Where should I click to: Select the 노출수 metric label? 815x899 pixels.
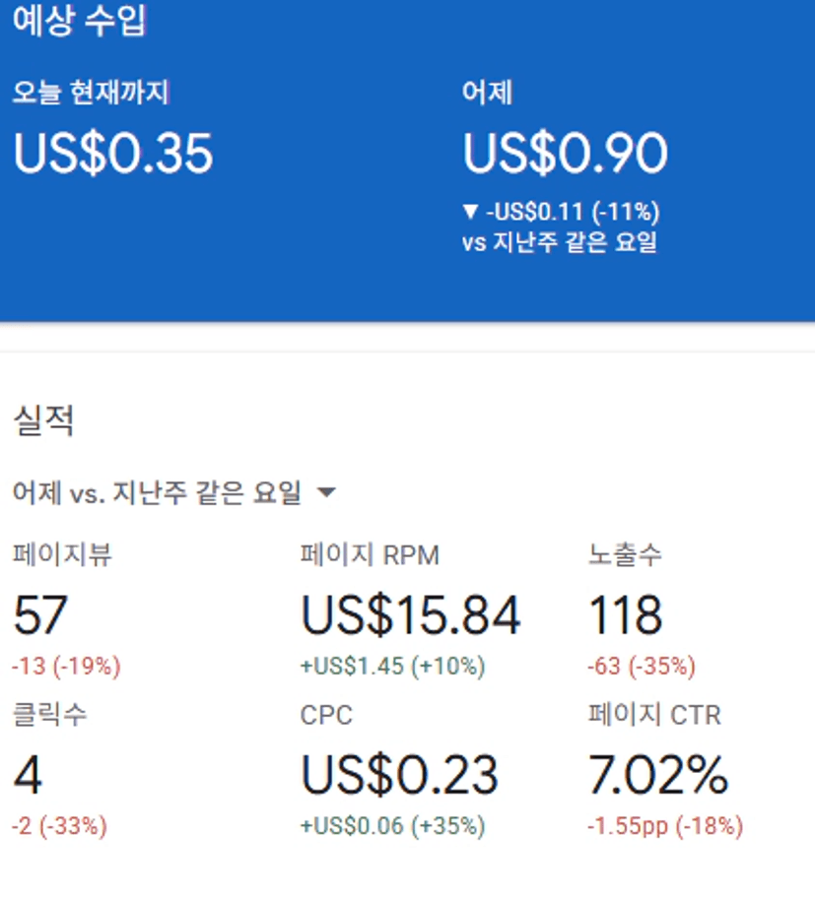click(625, 555)
